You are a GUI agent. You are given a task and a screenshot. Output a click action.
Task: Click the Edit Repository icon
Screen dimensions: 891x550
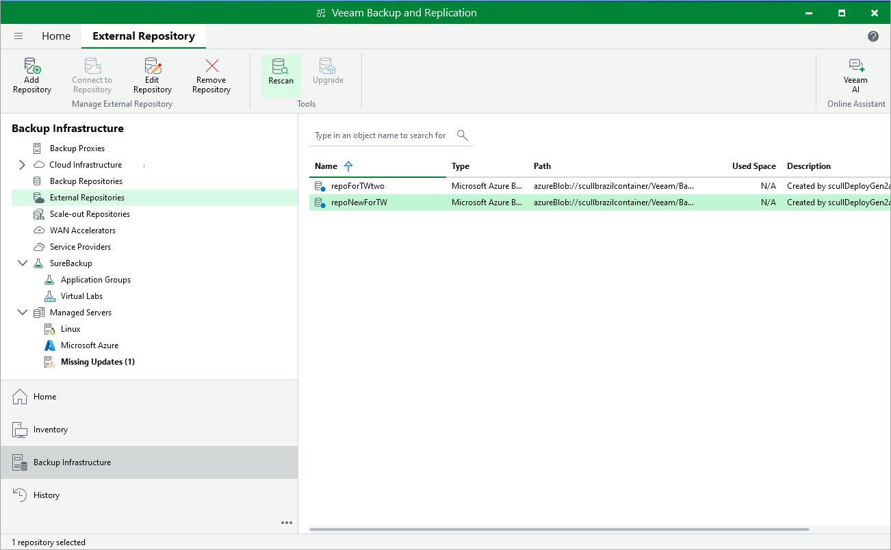153,66
